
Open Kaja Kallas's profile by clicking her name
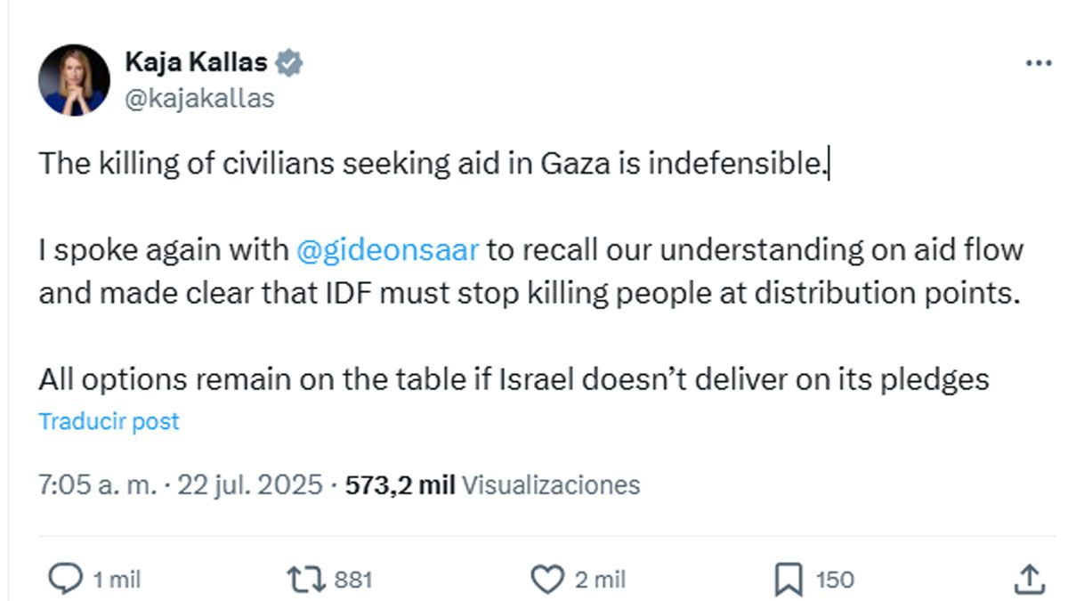point(195,61)
